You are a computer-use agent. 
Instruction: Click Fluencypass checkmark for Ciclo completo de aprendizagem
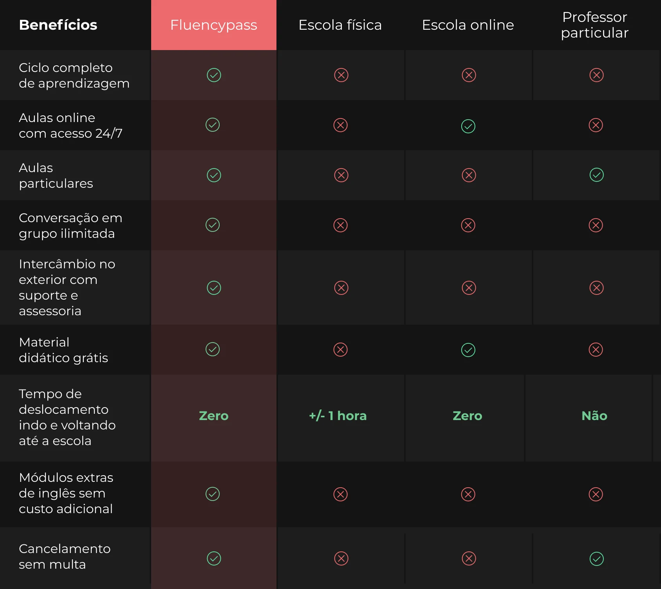click(214, 75)
